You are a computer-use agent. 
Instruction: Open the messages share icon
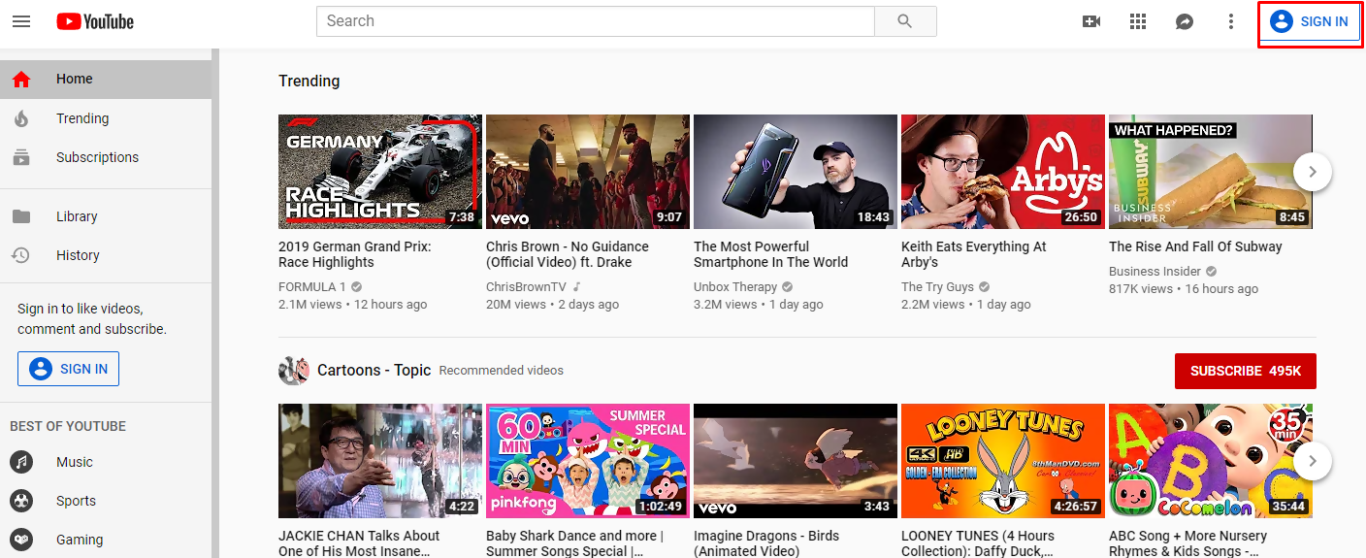pos(1185,21)
